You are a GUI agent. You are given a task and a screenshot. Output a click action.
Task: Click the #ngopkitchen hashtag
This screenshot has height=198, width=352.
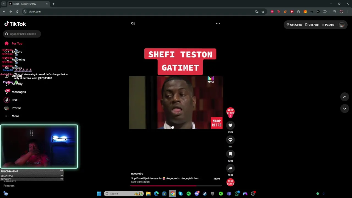coord(190,178)
